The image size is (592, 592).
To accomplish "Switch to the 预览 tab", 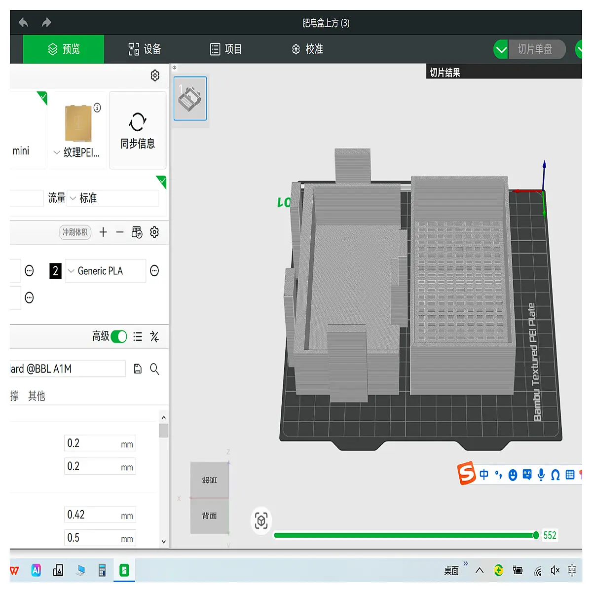I will pos(64,49).
